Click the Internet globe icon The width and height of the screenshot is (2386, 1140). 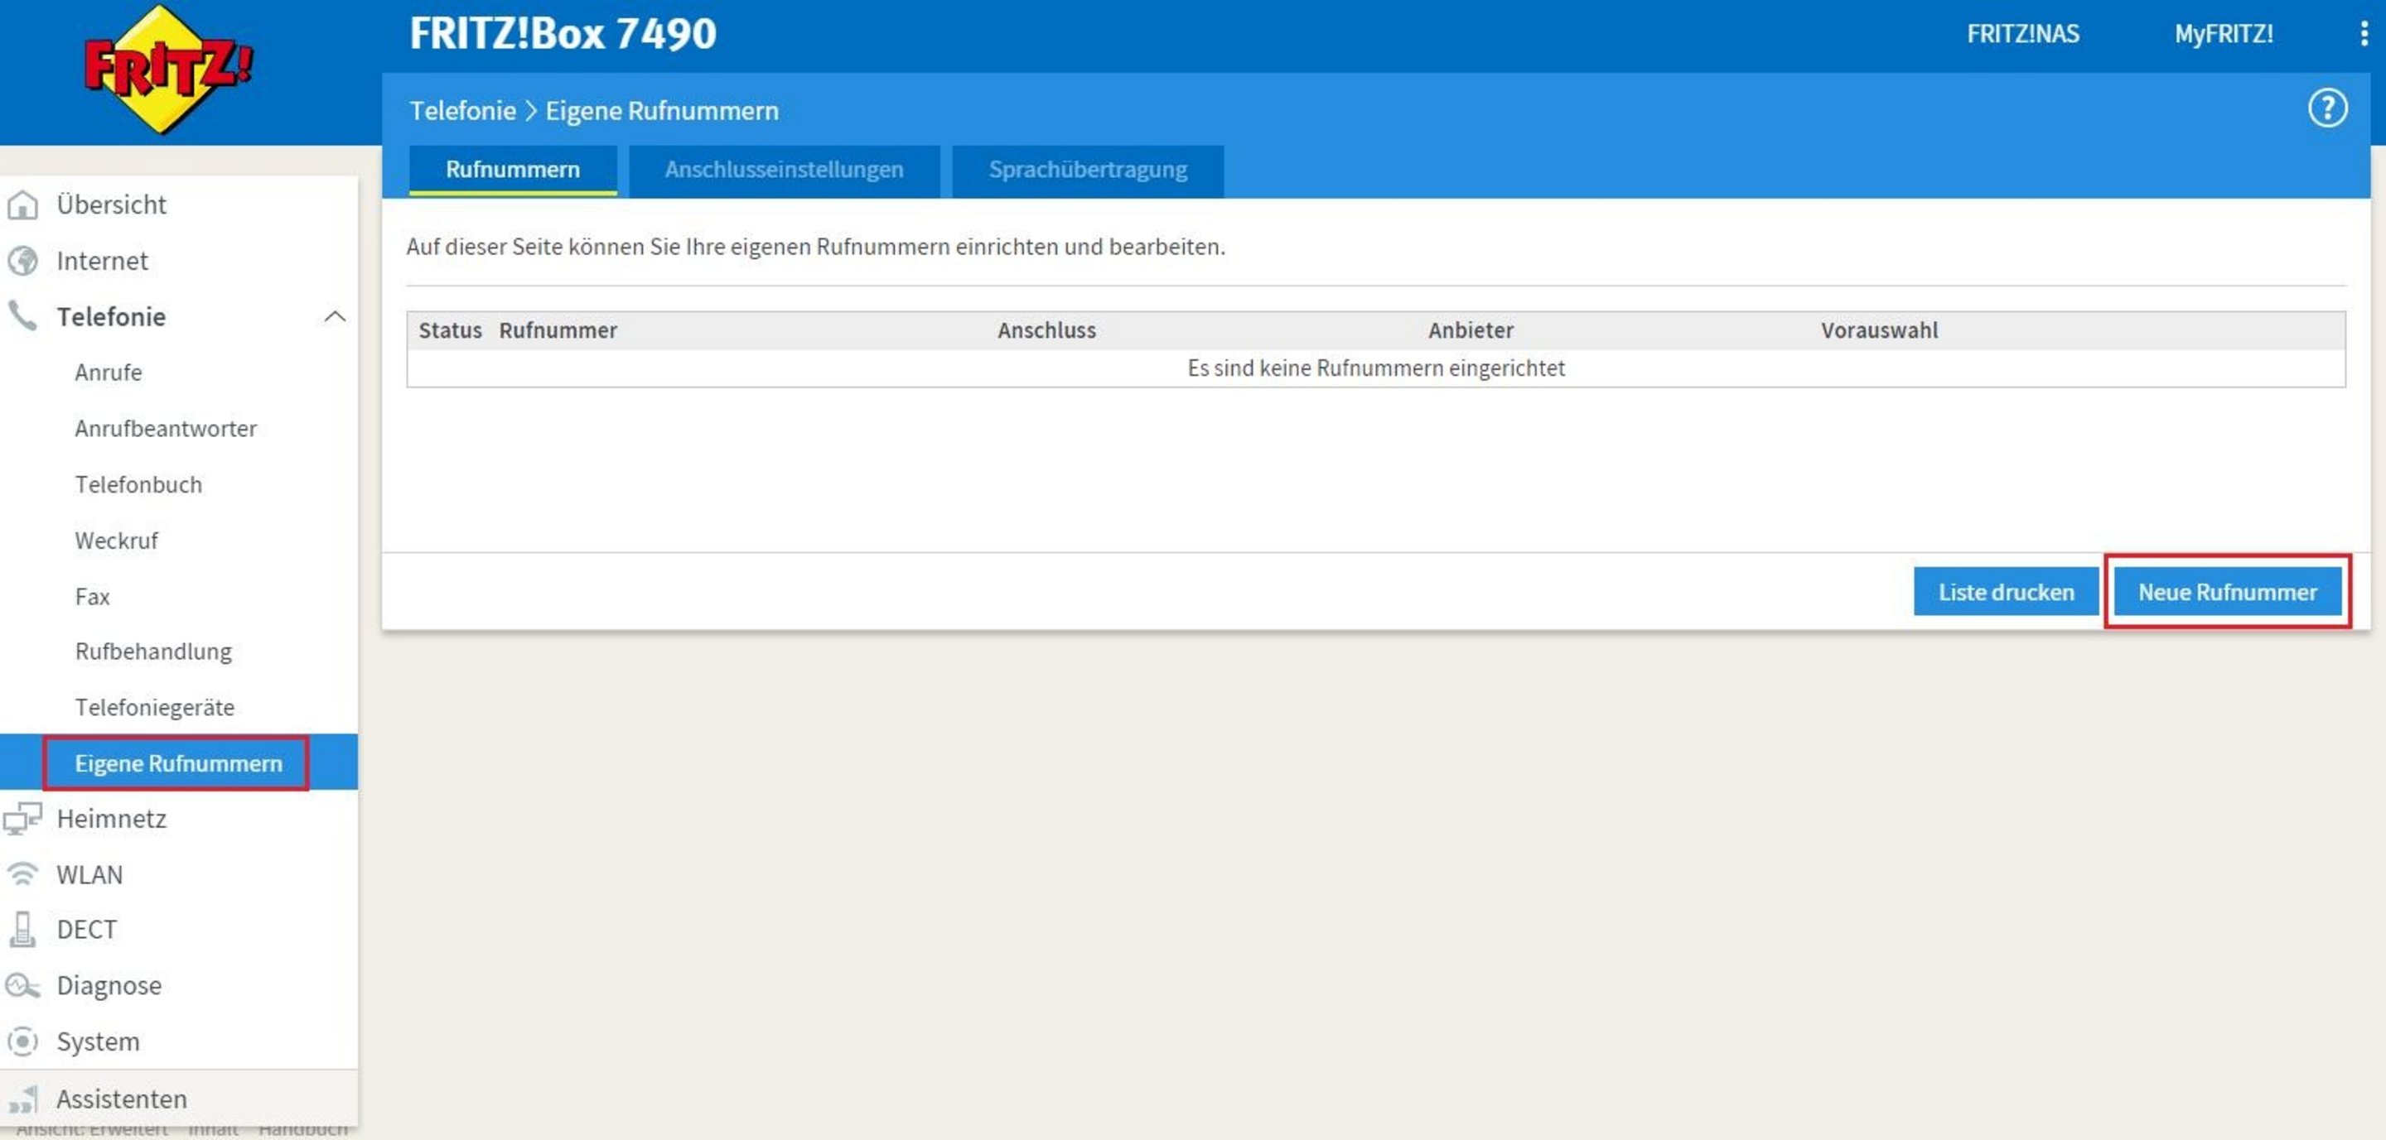(x=22, y=261)
